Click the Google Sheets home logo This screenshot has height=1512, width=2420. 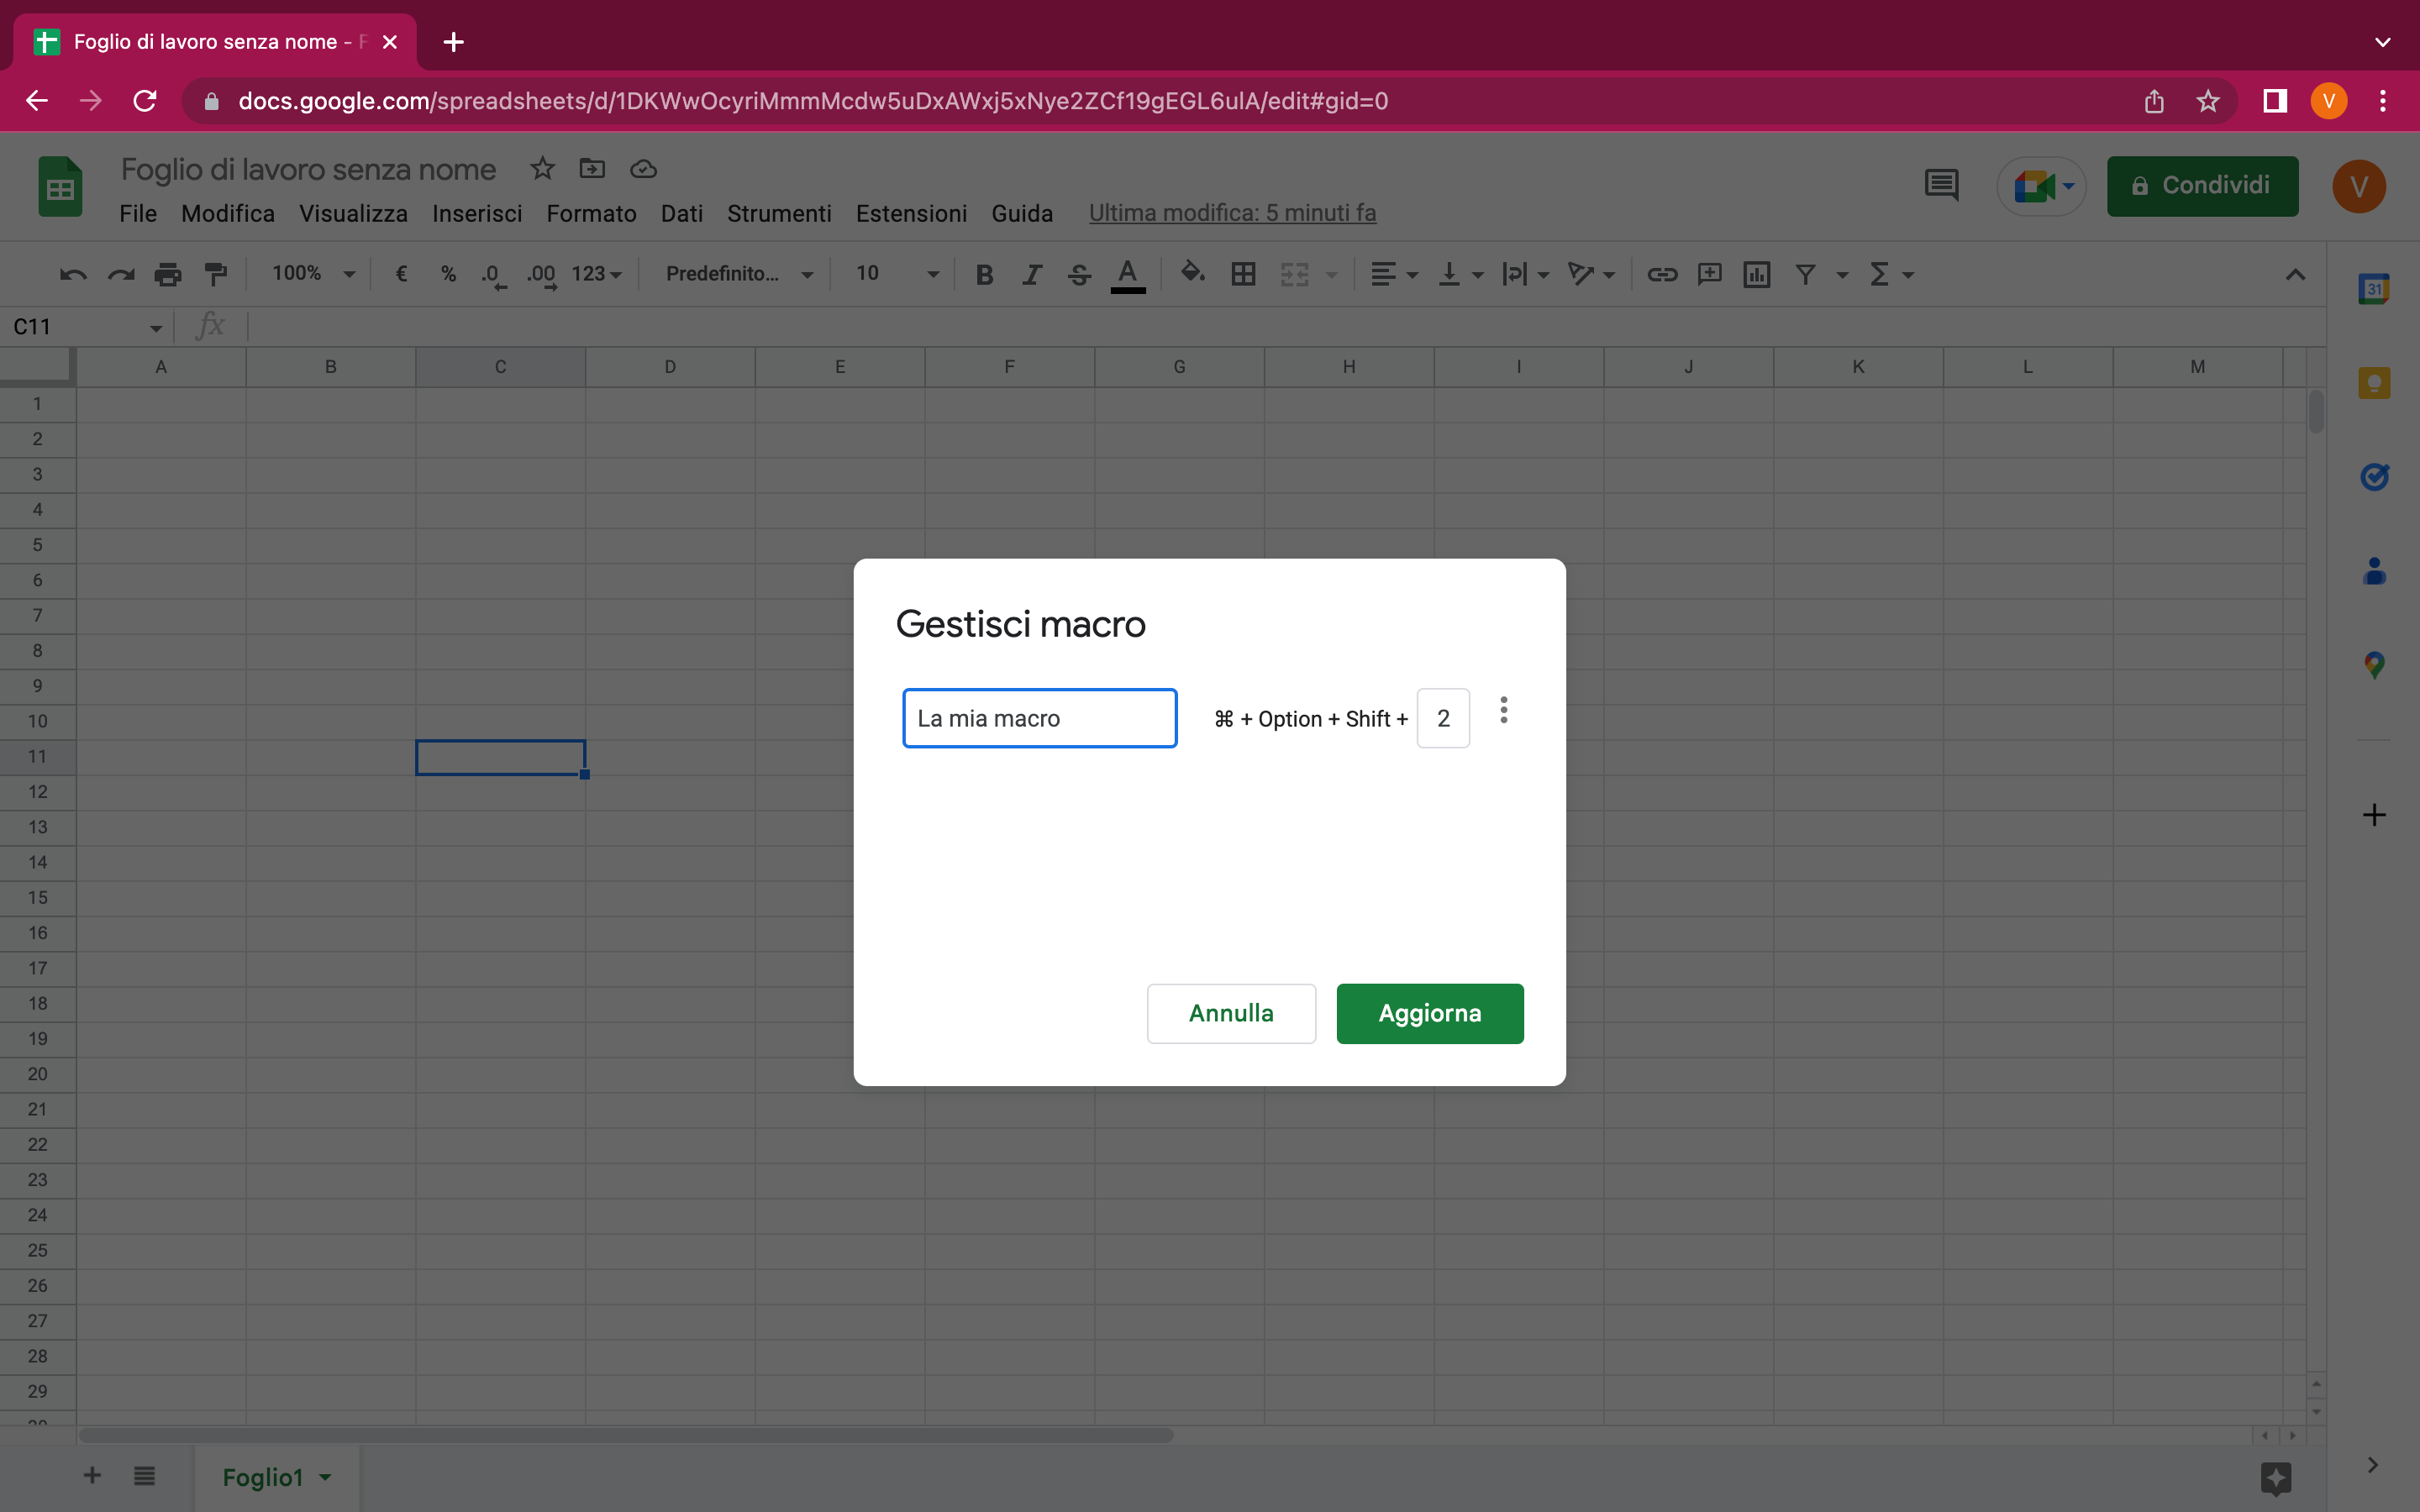coord(60,187)
